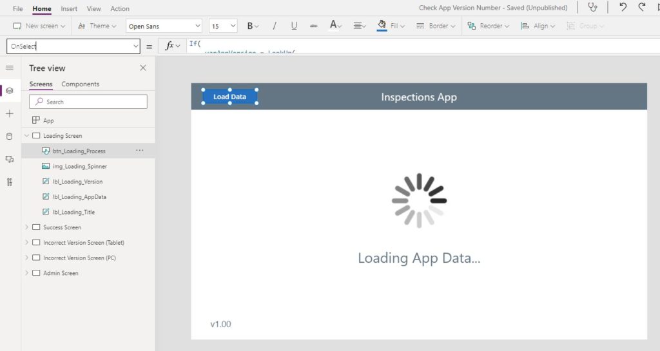Switch to the Components tab

pyautogui.click(x=81, y=84)
